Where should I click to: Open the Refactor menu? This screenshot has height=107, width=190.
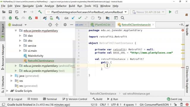(x=61, y=6)
